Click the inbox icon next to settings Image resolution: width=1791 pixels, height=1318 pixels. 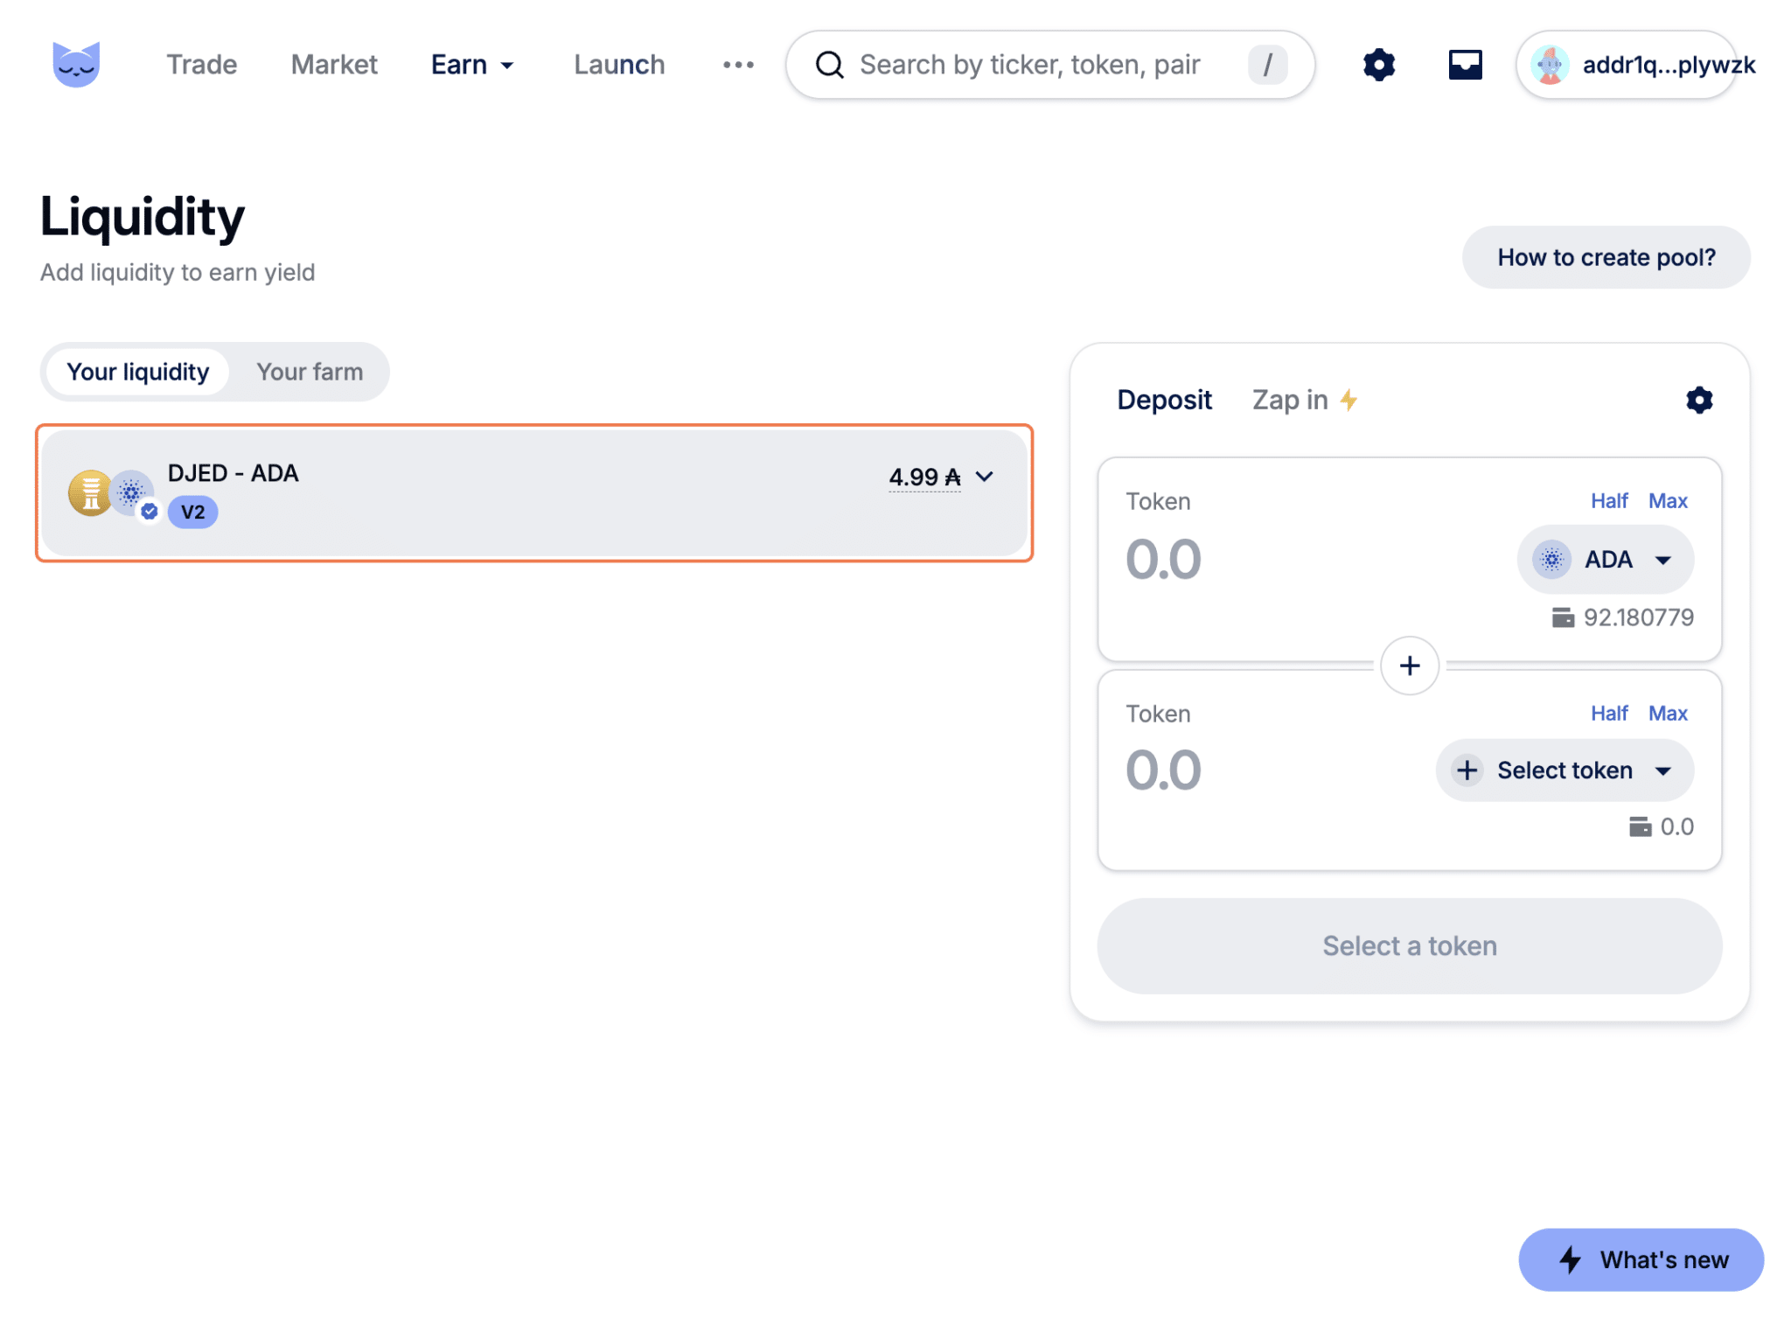click(1465, 64)
